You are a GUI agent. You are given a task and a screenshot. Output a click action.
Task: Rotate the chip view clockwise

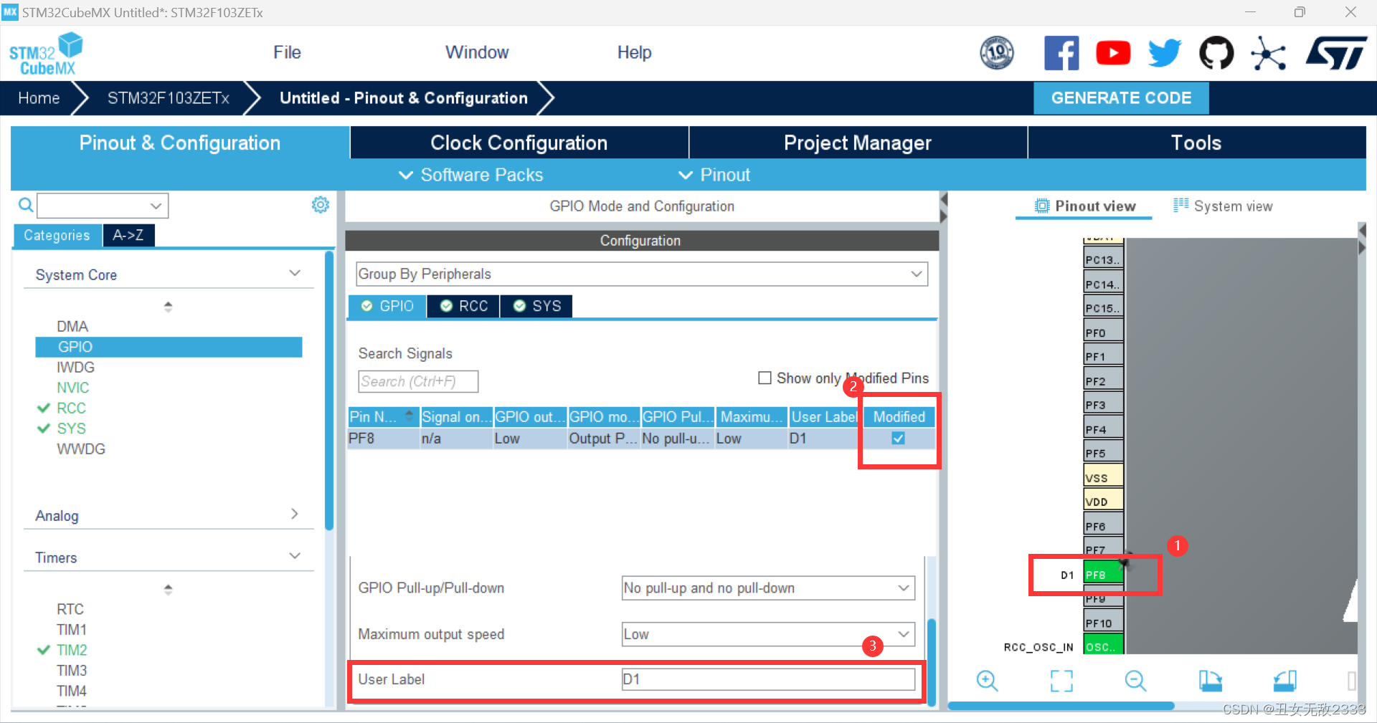pos(1211,681)
